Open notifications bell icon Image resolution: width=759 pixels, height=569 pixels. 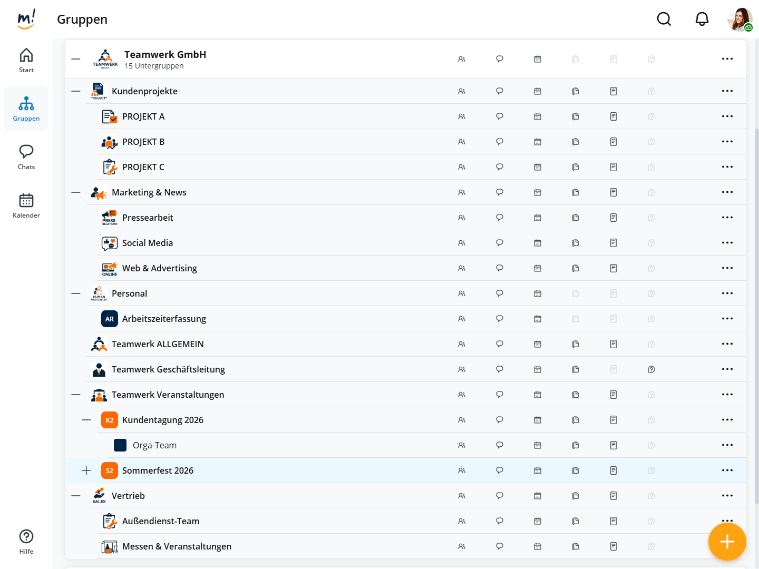[702, 19]
